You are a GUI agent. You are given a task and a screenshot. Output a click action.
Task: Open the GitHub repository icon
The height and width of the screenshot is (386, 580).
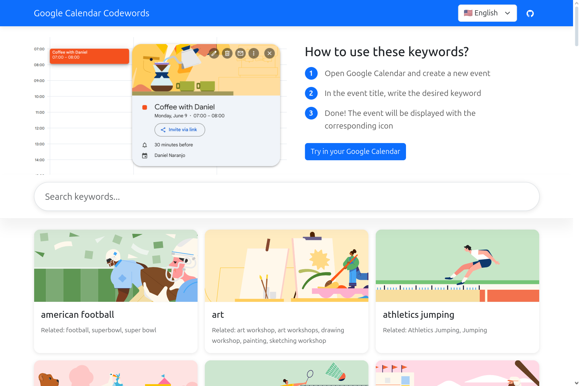[530, 13]
